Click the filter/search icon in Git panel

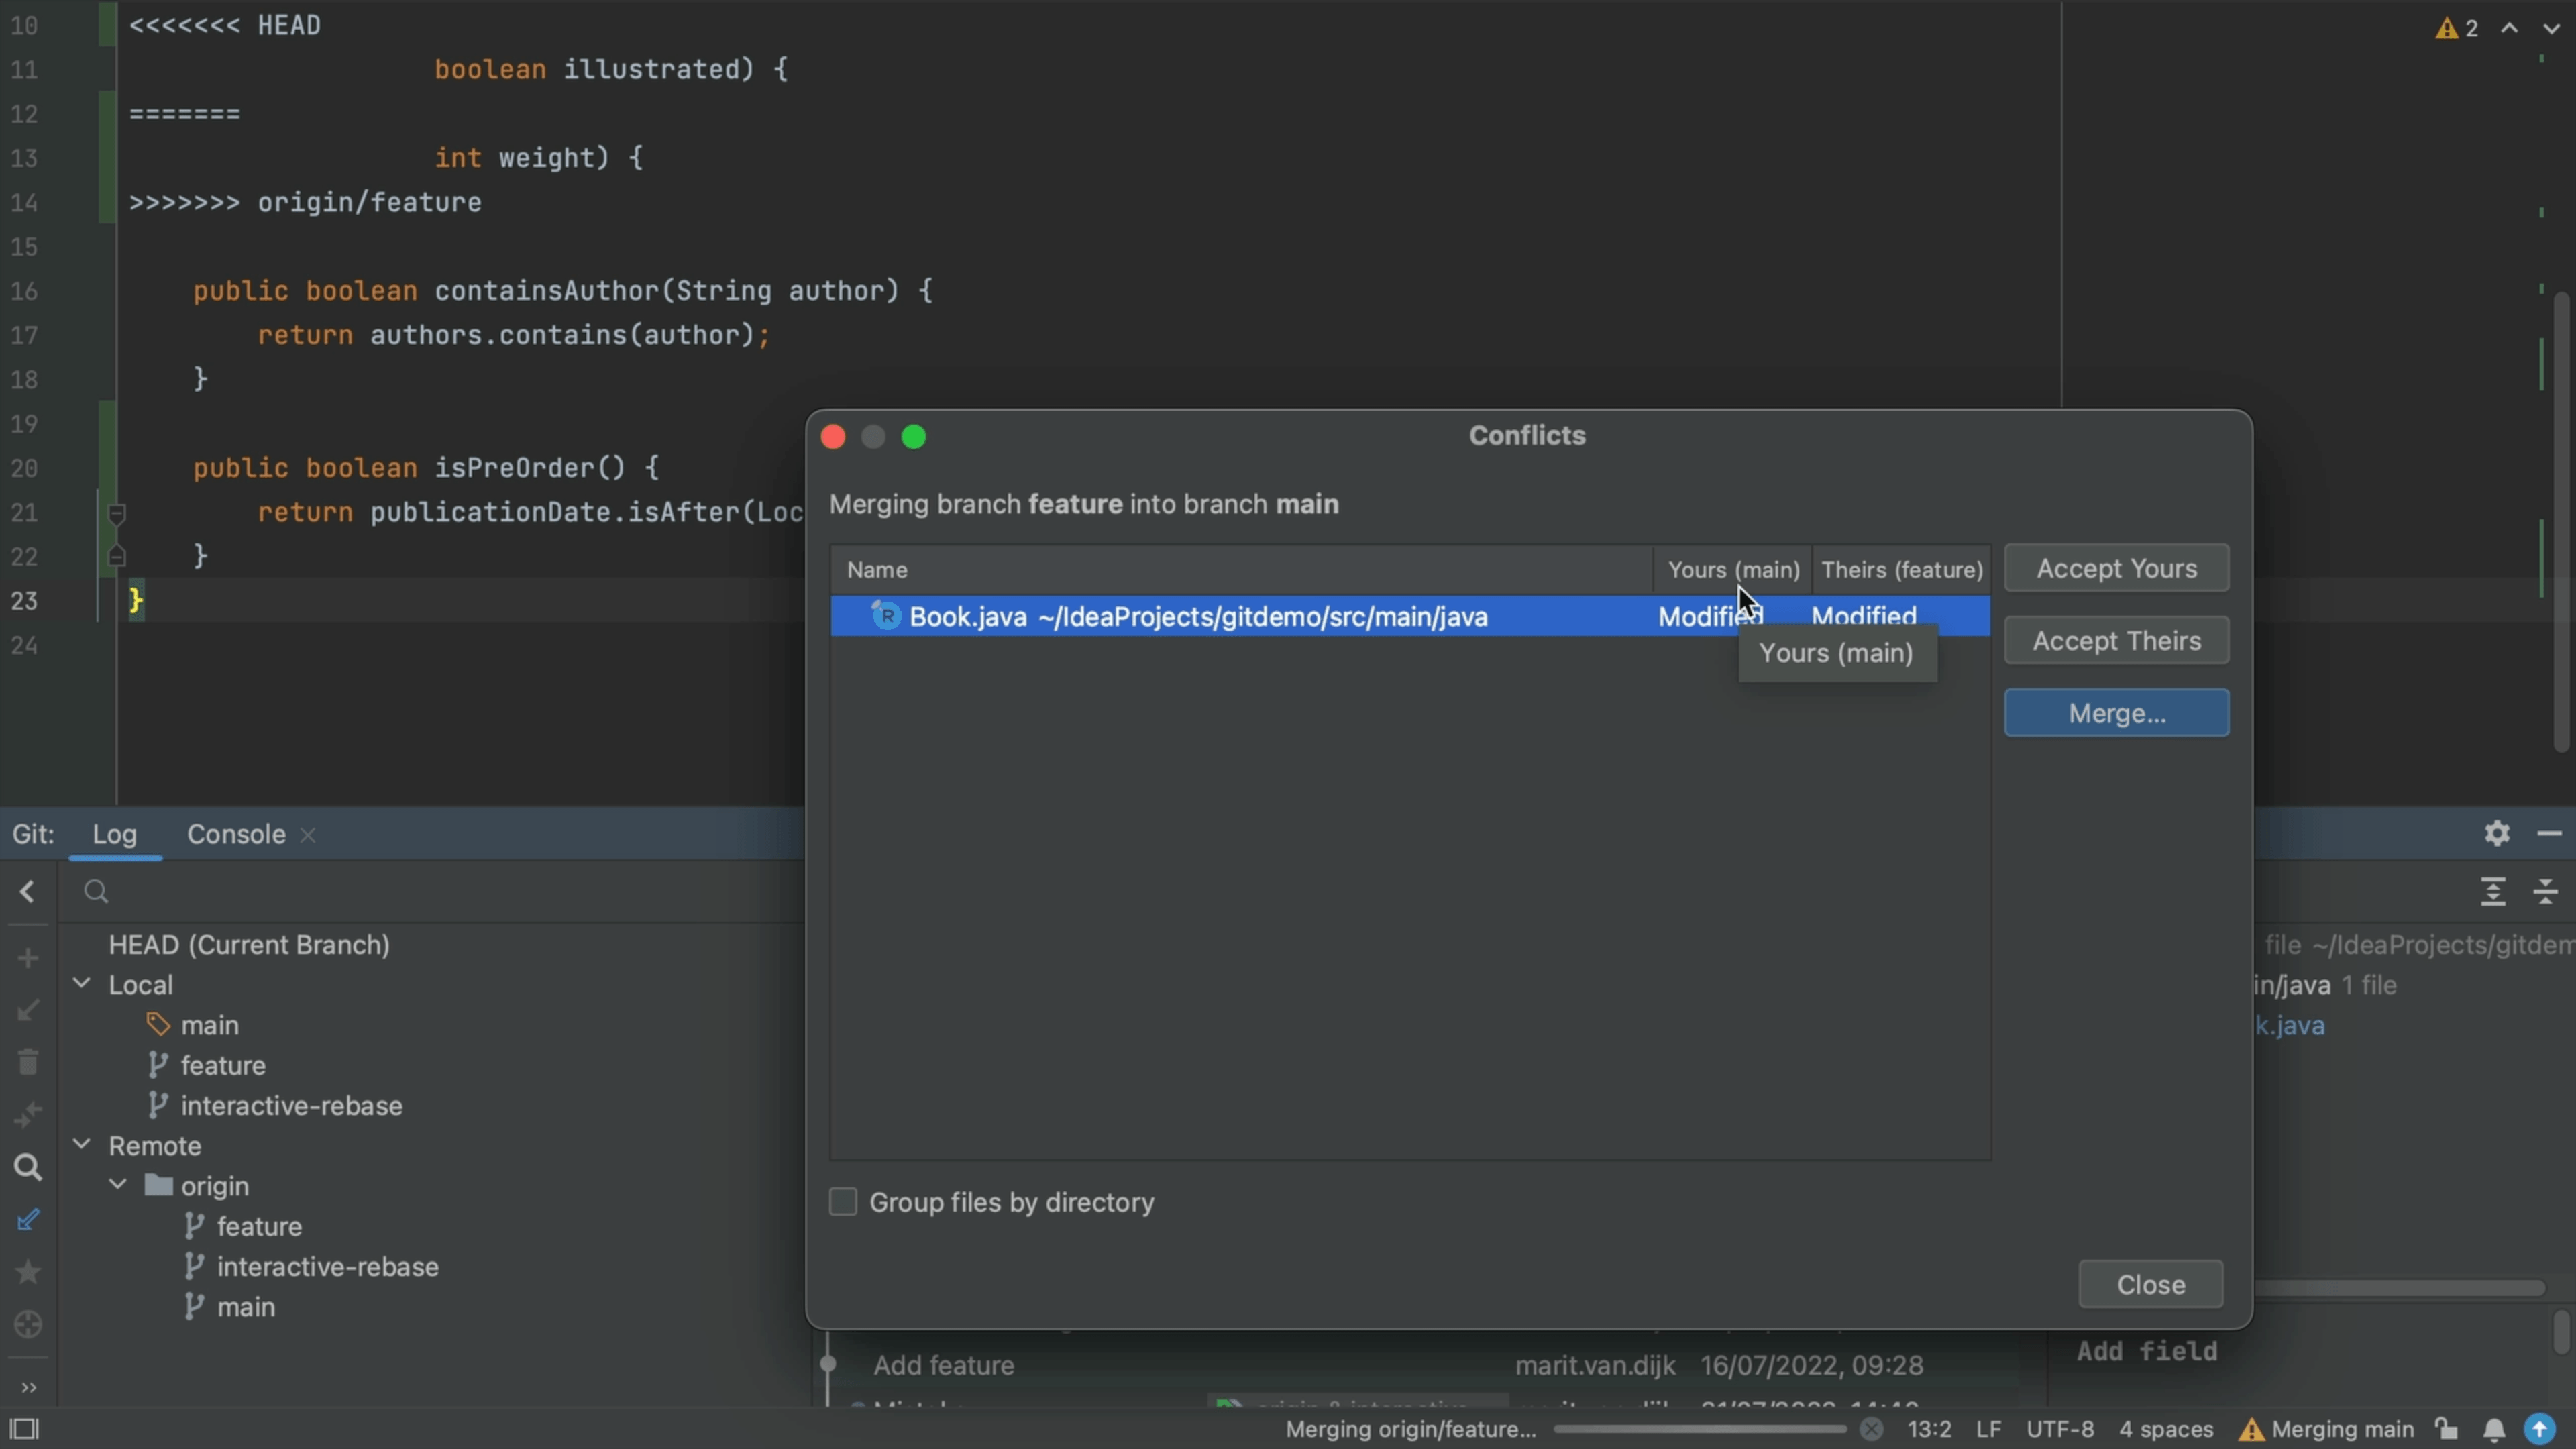coord(95,892)
